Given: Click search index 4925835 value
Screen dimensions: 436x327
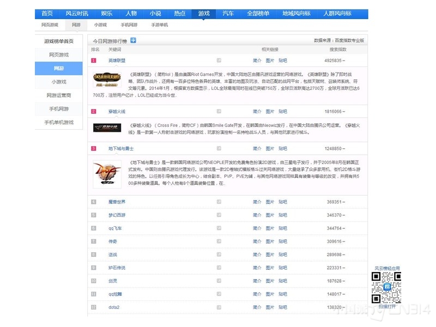Looking at the screenshot, I should 333,60.
